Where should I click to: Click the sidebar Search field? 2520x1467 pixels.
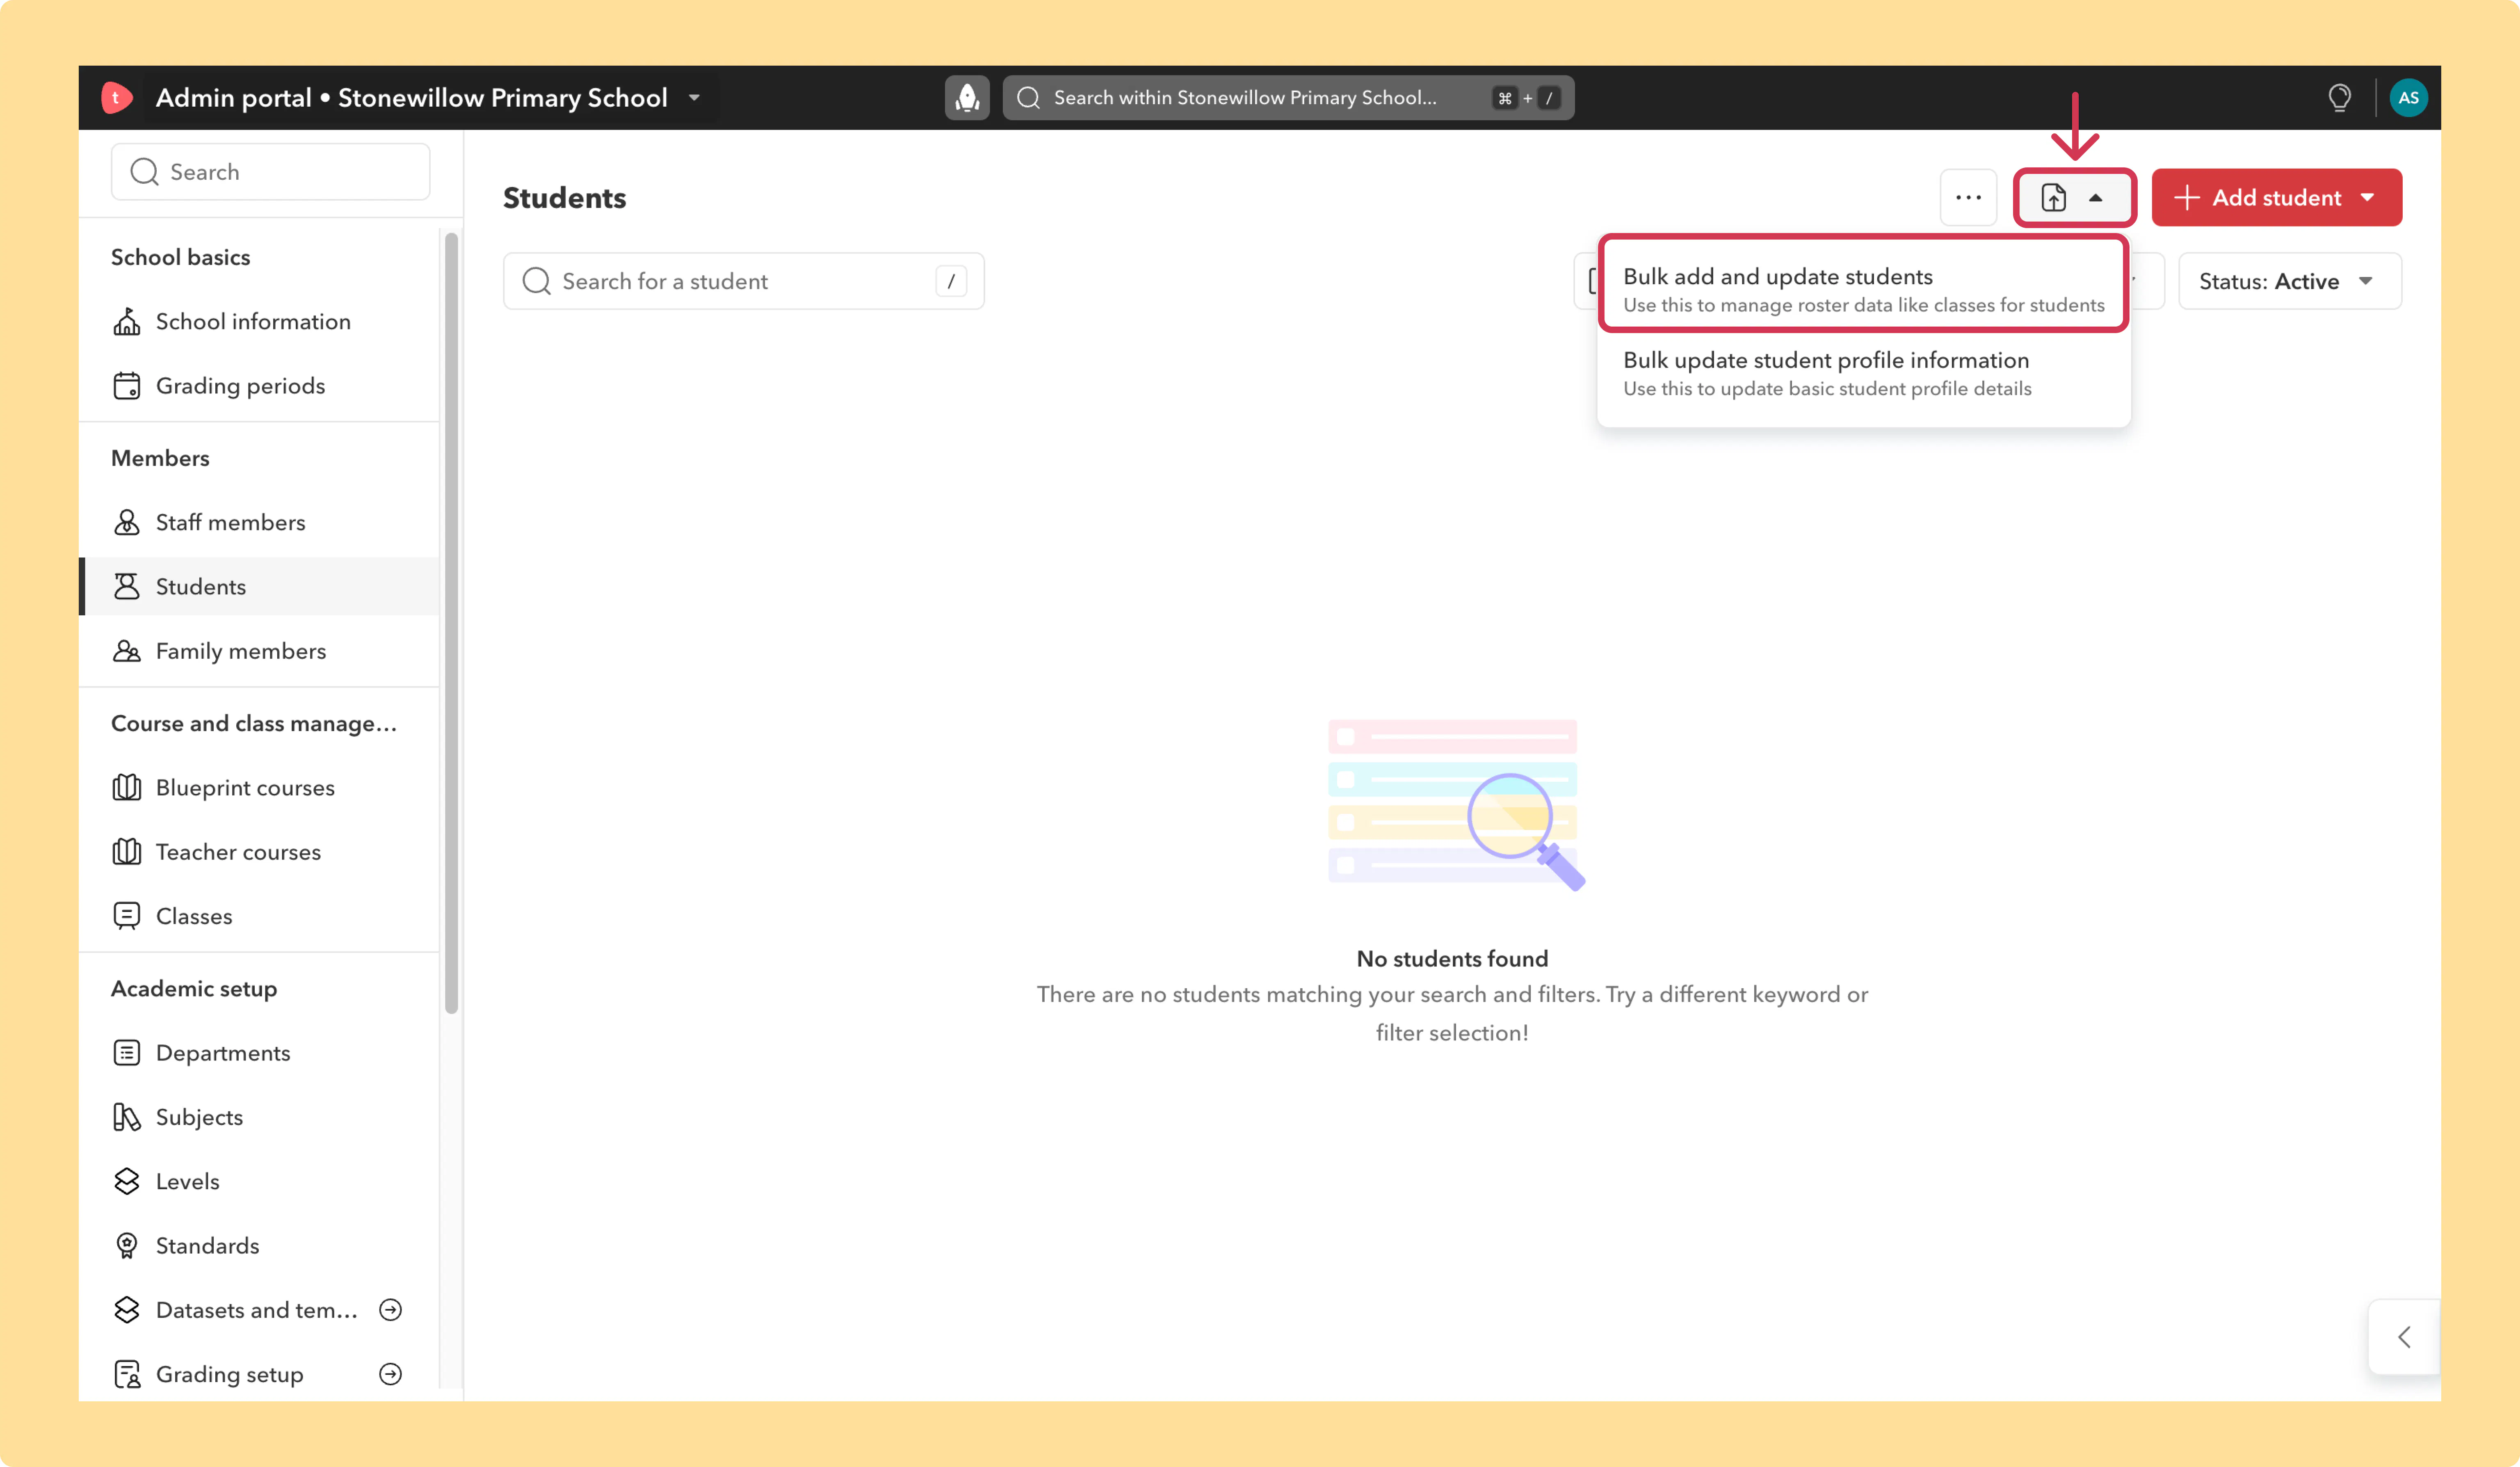(270, 172)
